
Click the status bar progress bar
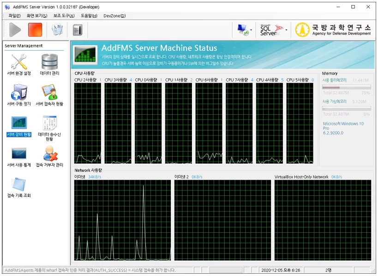pos(226,270)
